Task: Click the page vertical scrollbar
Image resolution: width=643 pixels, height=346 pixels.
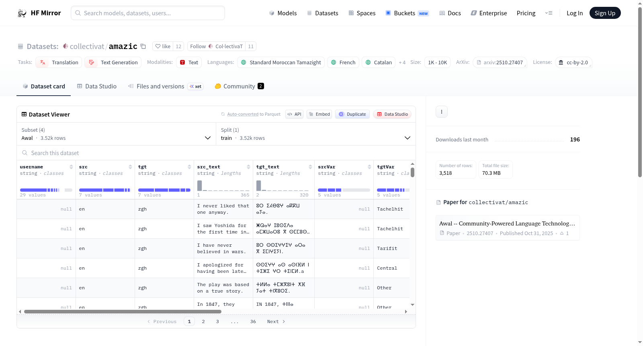Action: coord(640,92)
